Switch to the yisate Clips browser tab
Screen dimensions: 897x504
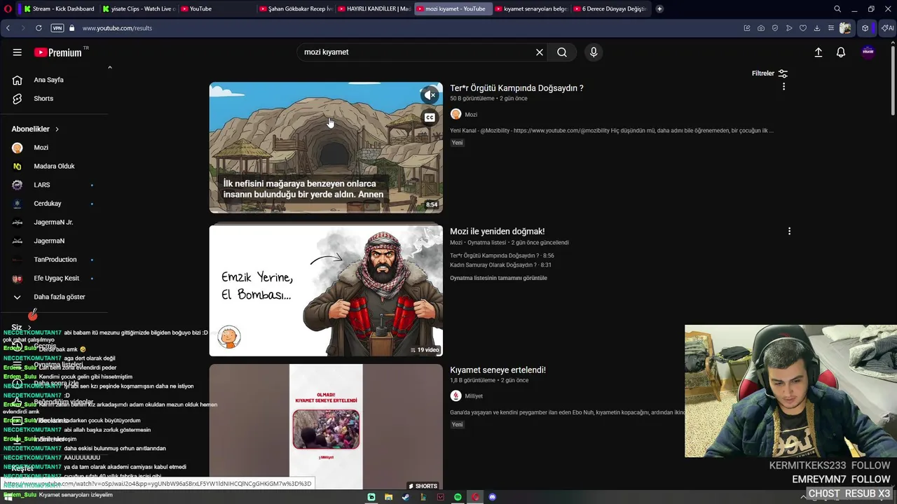(139, 9)
